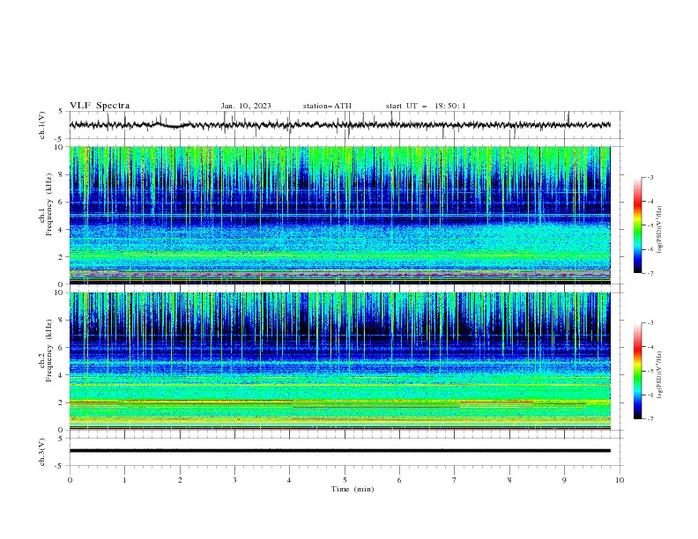Click the "ch.3(V)" y-axis label
The image size is (698, 539).
pyautogui.click(x=42, y=452)
